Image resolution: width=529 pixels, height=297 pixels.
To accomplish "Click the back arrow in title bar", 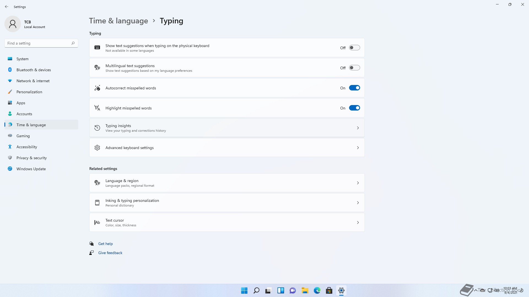I will click(7, 7).
